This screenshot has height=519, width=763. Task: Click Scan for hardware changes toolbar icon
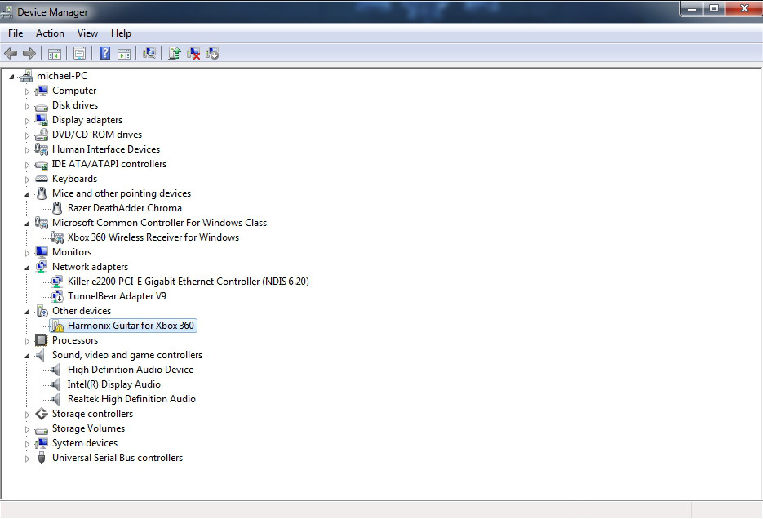tap(149, 54)
